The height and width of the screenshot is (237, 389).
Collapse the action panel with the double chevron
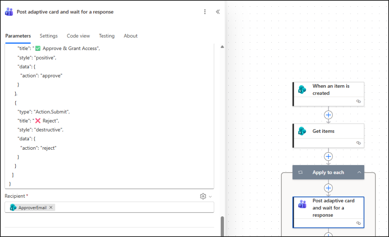click(217, 12)
